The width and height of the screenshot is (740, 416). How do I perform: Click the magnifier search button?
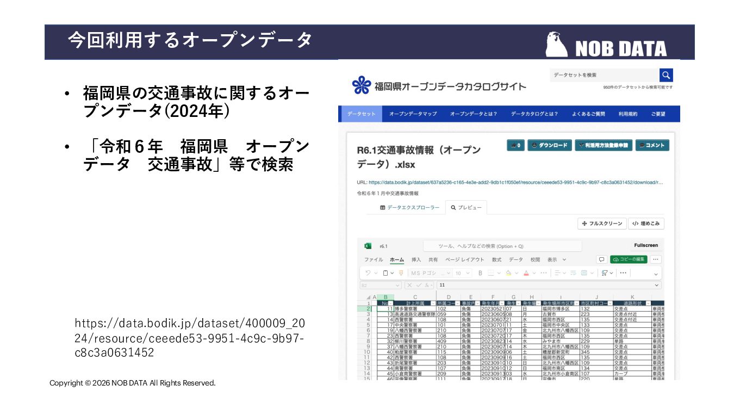pyautogui.click(x=666, y=75)
